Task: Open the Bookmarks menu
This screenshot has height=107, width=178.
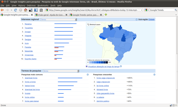Action: [x=43, y=6]
